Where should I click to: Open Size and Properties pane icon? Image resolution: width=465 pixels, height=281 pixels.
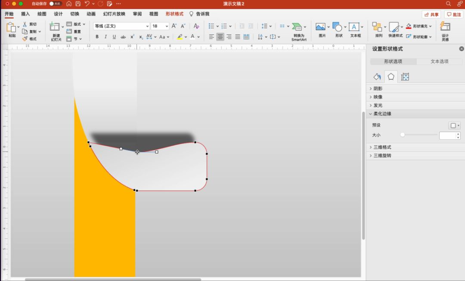405,77
